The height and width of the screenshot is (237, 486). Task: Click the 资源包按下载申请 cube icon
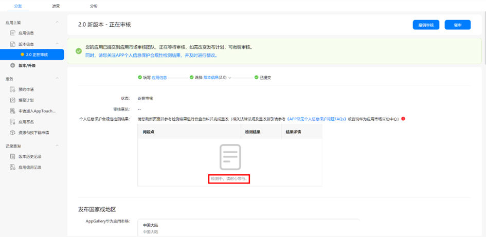pos(13,133)
